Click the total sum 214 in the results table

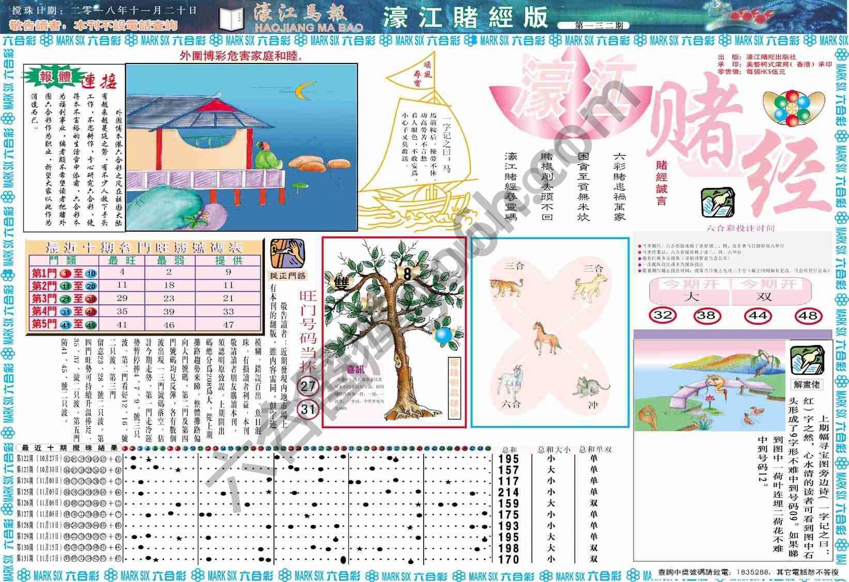click(x=508, y=492)
